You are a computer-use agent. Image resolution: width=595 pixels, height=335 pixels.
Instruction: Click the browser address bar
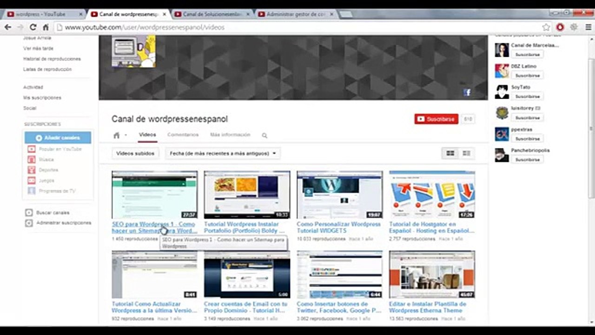[x=297, y=27]
